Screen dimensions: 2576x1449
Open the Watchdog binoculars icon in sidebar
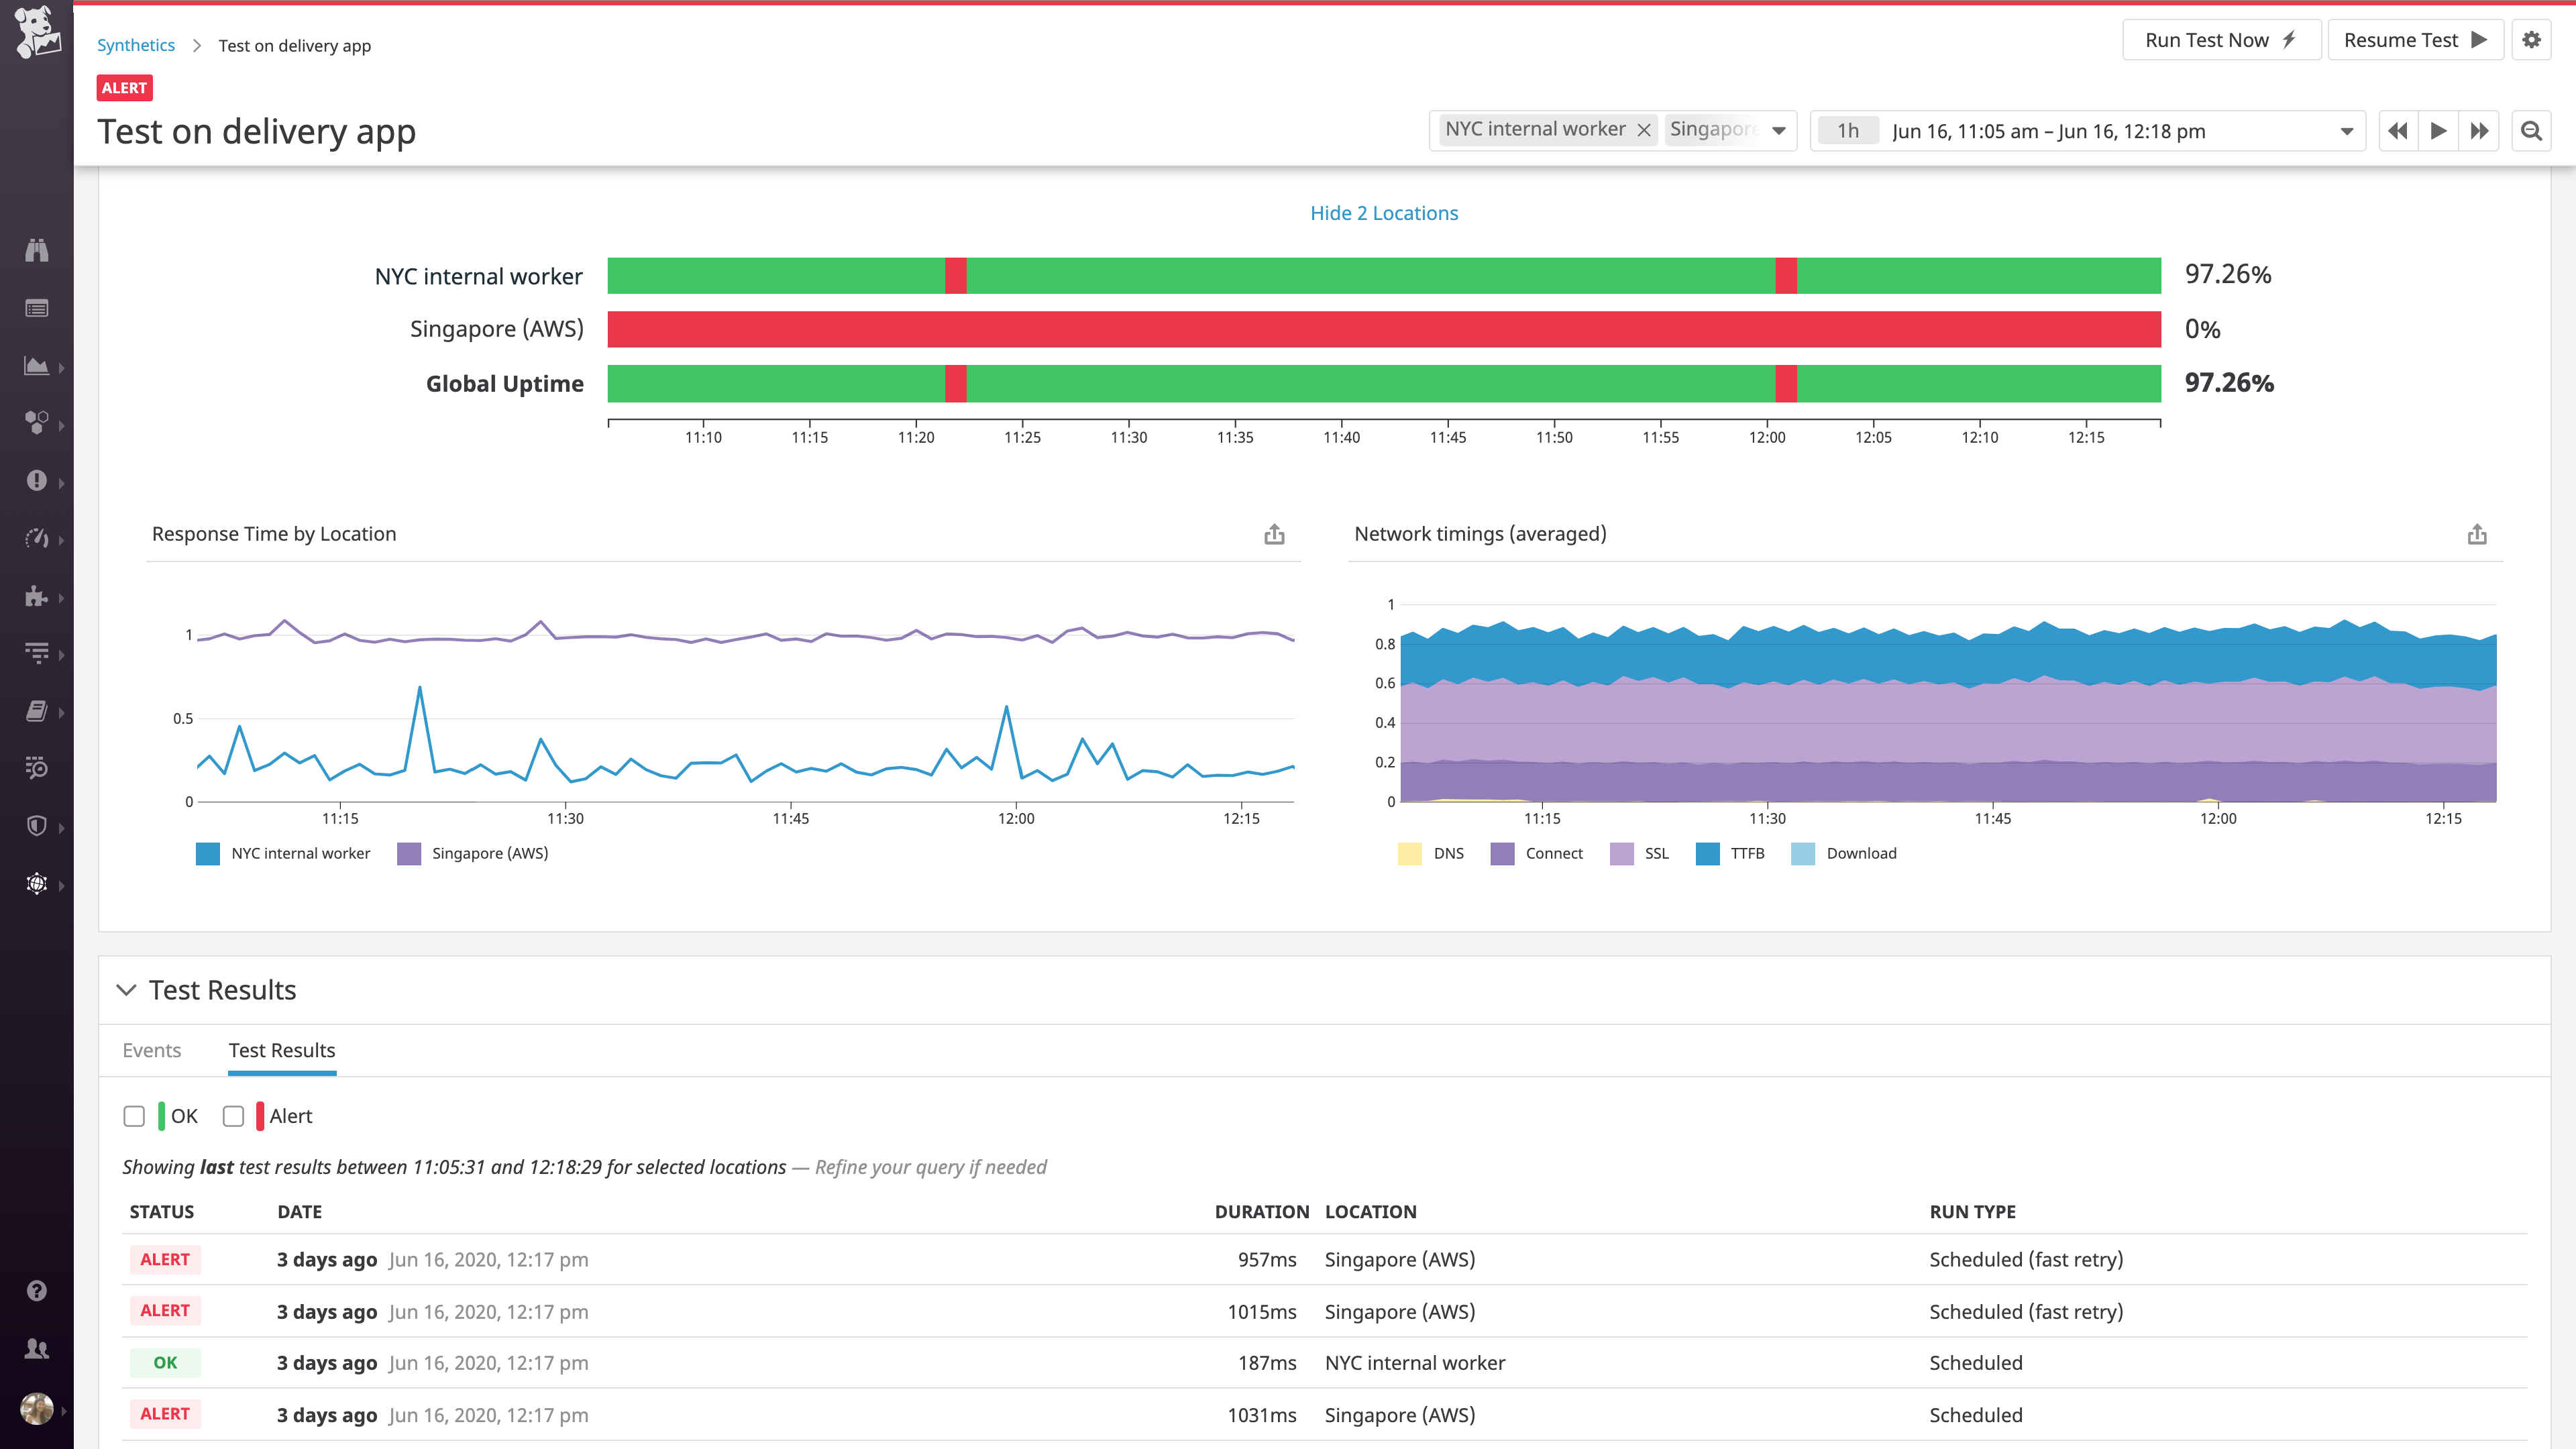(x=37, y=249)
